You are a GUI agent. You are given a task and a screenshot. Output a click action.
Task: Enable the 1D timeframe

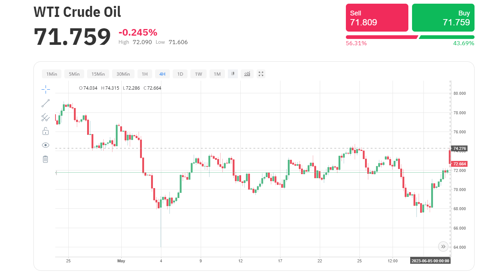(180, 74)
